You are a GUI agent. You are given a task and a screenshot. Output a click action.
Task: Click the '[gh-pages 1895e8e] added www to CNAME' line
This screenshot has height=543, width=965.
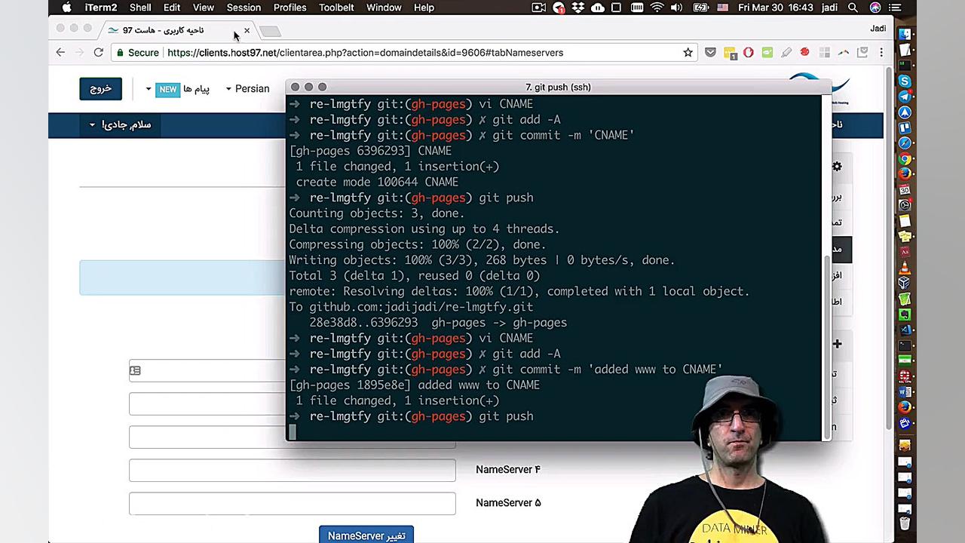(x=415, y=385)
